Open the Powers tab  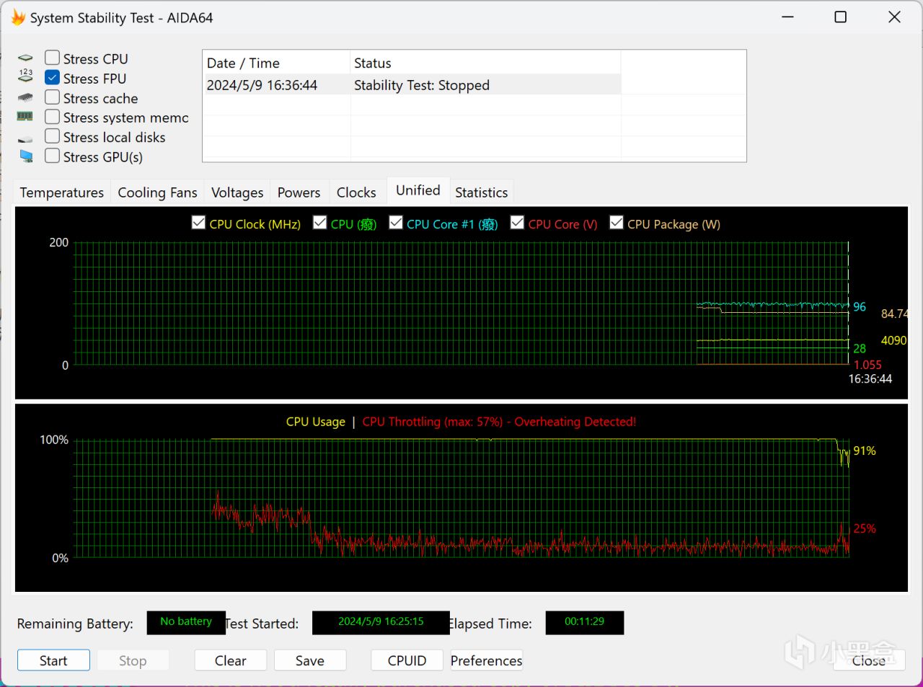click(x=299, y=192)
